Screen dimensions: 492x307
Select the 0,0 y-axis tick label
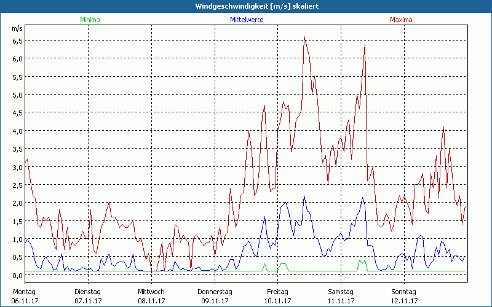pyautogui.click(x=17, y=275)
